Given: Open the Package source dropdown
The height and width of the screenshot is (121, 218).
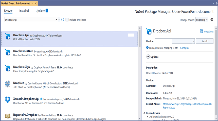Looking at the screenshot, I should click(x=202, y=20).
